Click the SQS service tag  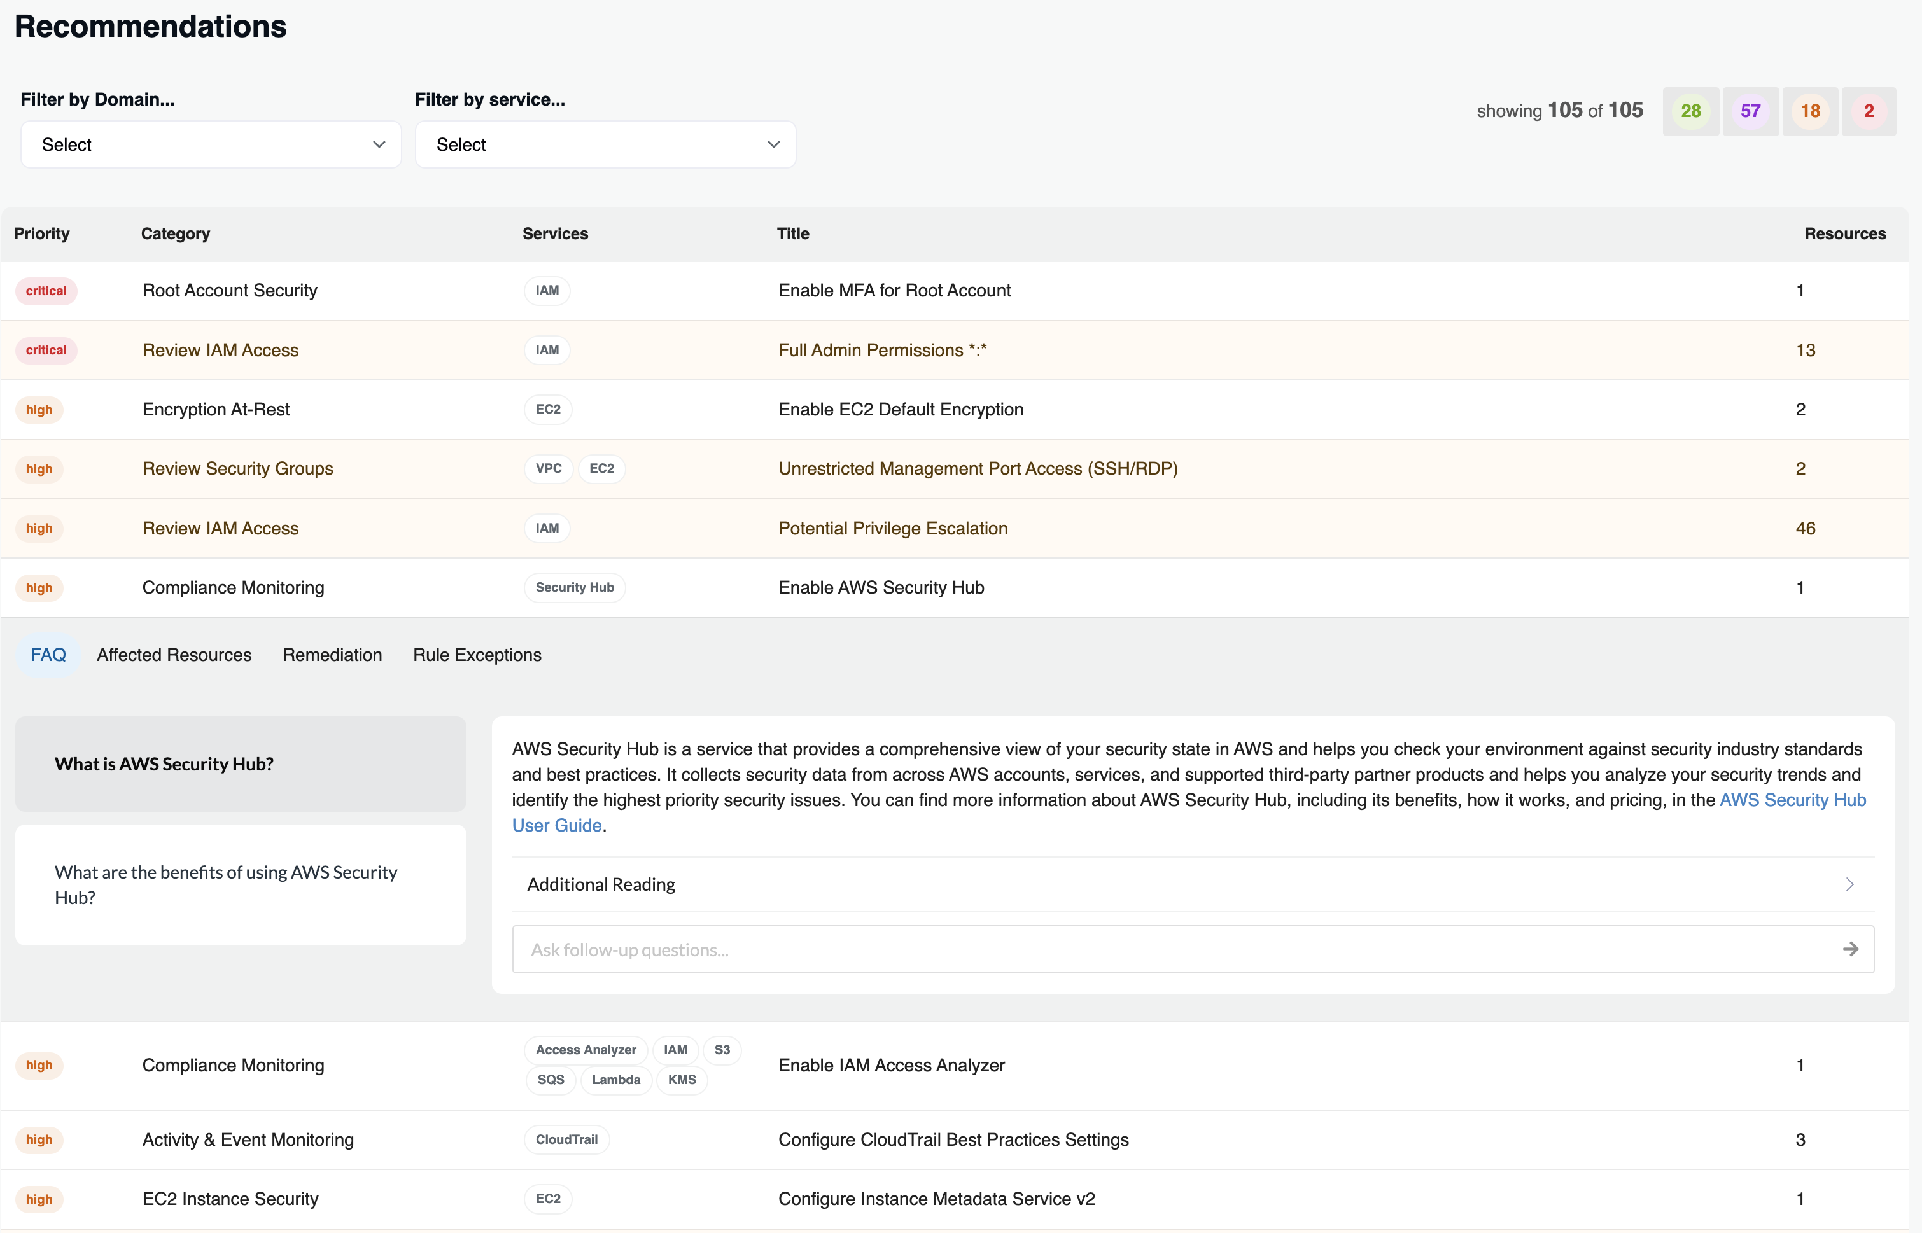tap(550, 1079)
